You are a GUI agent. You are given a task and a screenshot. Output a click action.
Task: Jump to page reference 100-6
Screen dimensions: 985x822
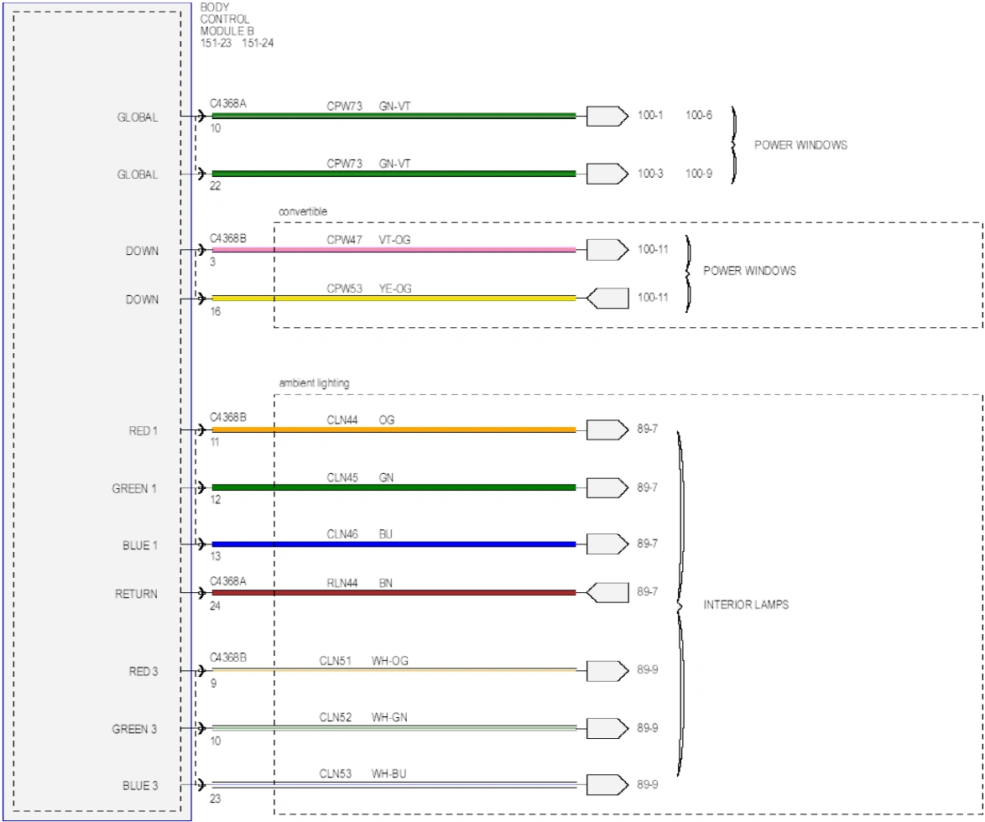tap(699, 115)
